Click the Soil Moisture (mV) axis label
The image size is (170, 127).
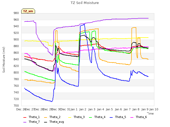click(4, 60)
